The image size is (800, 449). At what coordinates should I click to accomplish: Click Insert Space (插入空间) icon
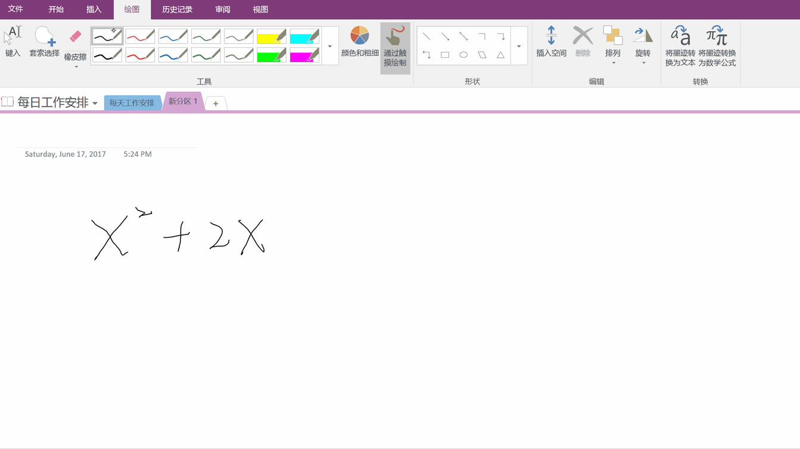(x=551, y=37)
